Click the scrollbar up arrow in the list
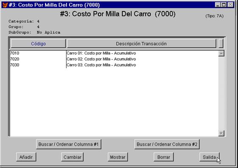This screenshot has width=238, height=168. (x=221, y=54)
